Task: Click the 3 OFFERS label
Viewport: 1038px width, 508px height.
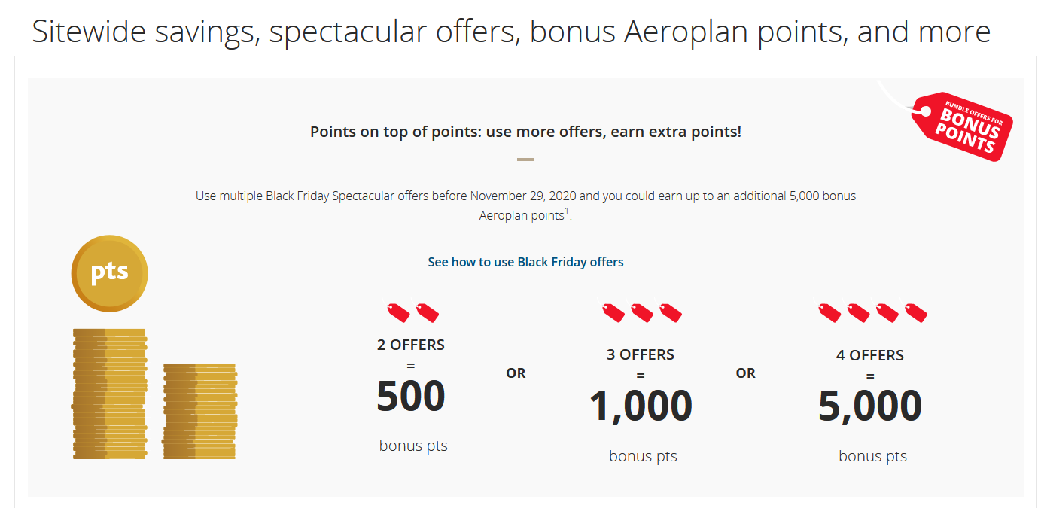Action: click(x=641, y=354)
